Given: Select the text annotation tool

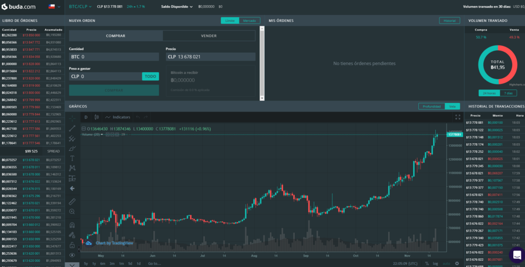Looking at the screenshot, I should [72, 158].
